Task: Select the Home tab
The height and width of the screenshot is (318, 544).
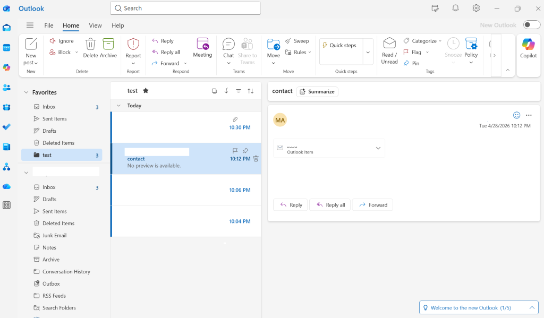Action: tap(71, 25)
